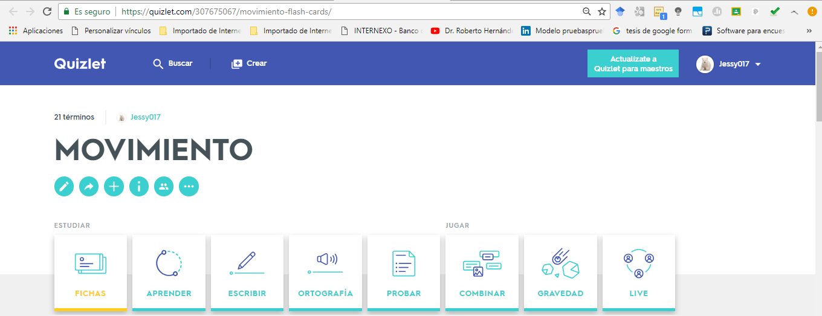
Task: Click the share arrow icon
Action: point(89,187)
